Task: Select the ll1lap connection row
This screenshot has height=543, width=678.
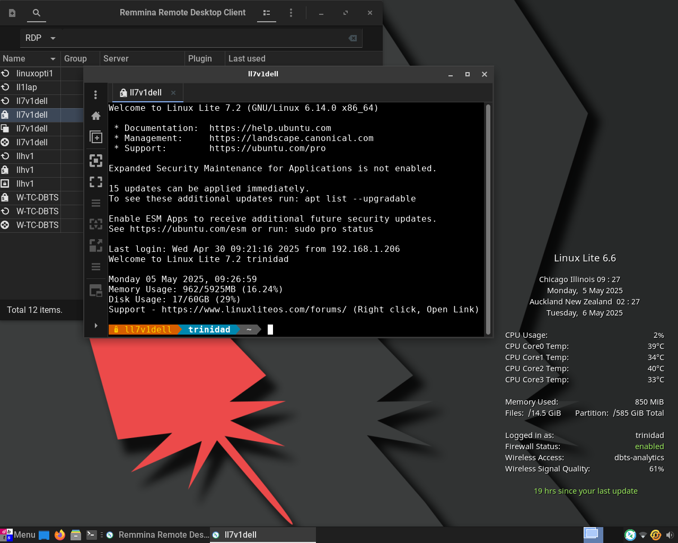Action: click(x=41, y=87)
